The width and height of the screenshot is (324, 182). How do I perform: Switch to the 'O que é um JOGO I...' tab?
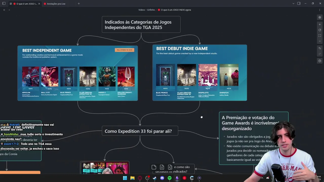pos(25,4)
